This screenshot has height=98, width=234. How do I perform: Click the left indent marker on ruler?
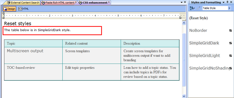coord(3,18)
